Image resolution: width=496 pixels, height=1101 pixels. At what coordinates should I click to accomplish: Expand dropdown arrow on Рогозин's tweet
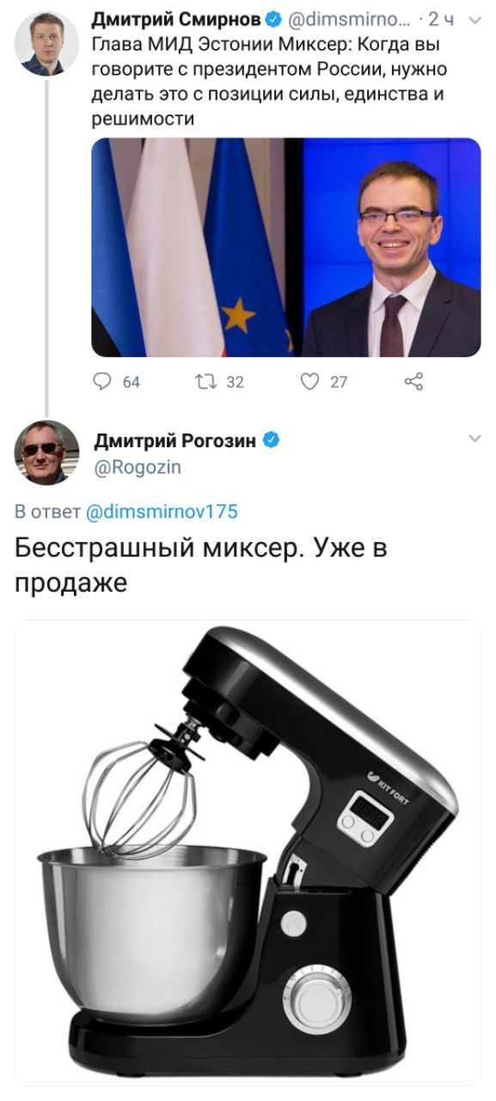click(x=474, y=440)
